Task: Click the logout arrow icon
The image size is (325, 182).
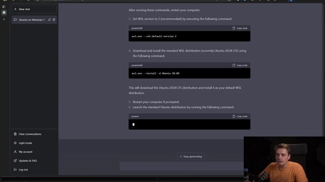Action: pos(15,169)
